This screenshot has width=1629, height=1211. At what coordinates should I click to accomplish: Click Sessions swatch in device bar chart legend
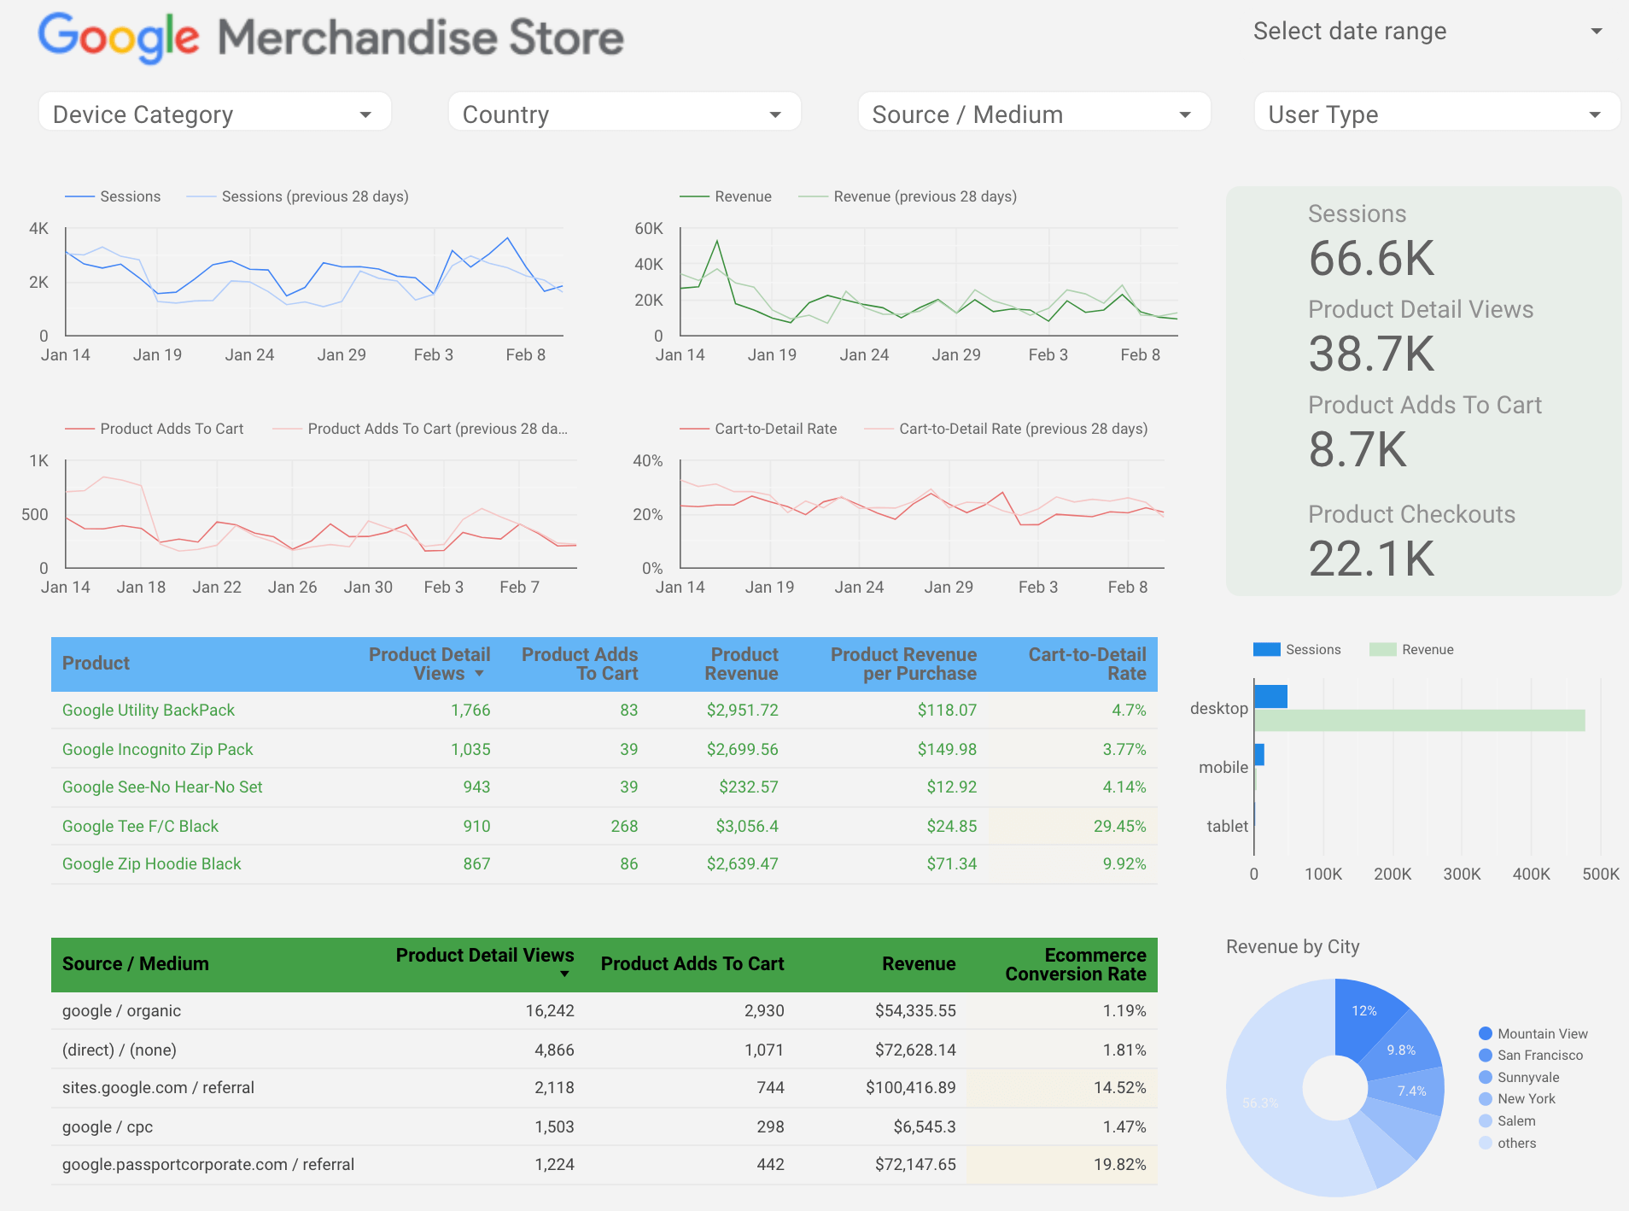click(x=1267, y=649)
